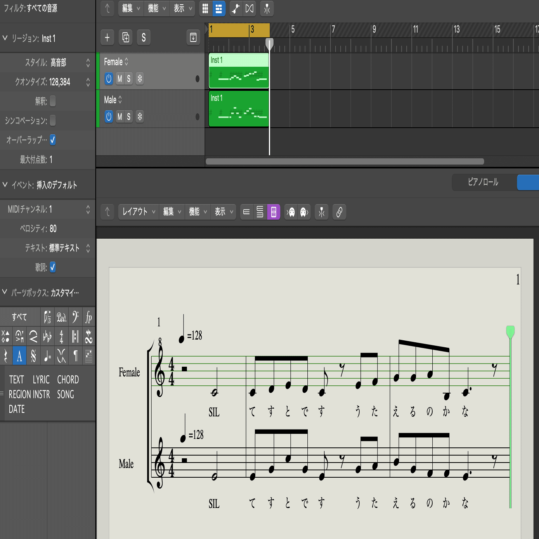Click the add new track plus button
The height and width of the screenshot is (539, 539).
[x=107, y=38]
